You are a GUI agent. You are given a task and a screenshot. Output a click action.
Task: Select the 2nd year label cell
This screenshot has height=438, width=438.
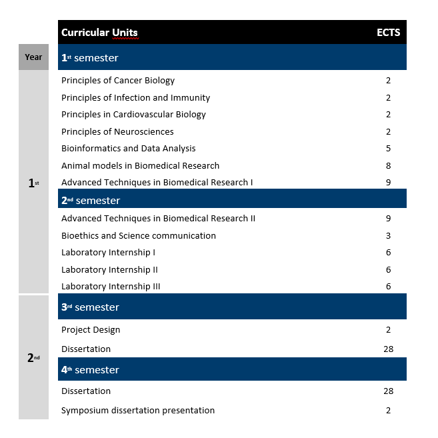(x=33, y=357)
